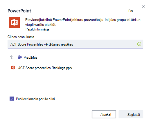Click the description text about Pievienojiet cilnē
Screen dimensions: 151x126
click(x=83, y=22)
